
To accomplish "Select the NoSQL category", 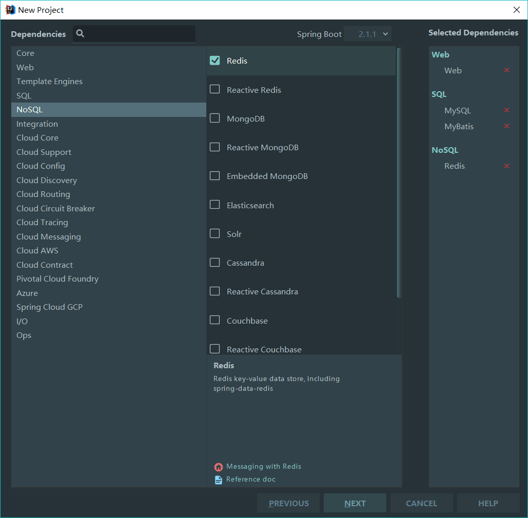I will coord(108,110).
